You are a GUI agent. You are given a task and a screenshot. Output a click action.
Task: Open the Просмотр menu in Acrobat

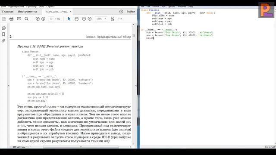31,7
